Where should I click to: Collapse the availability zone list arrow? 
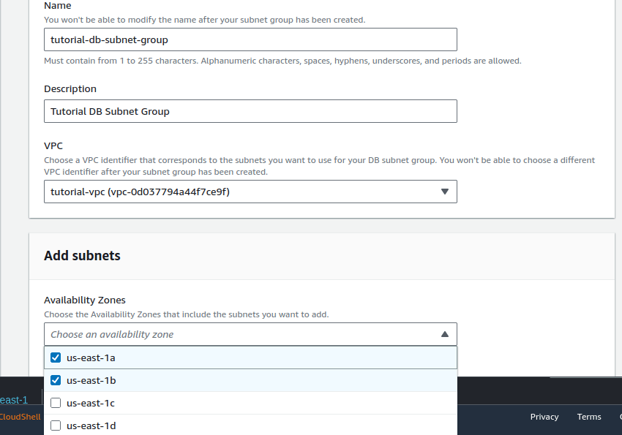(x=444, y=334)
